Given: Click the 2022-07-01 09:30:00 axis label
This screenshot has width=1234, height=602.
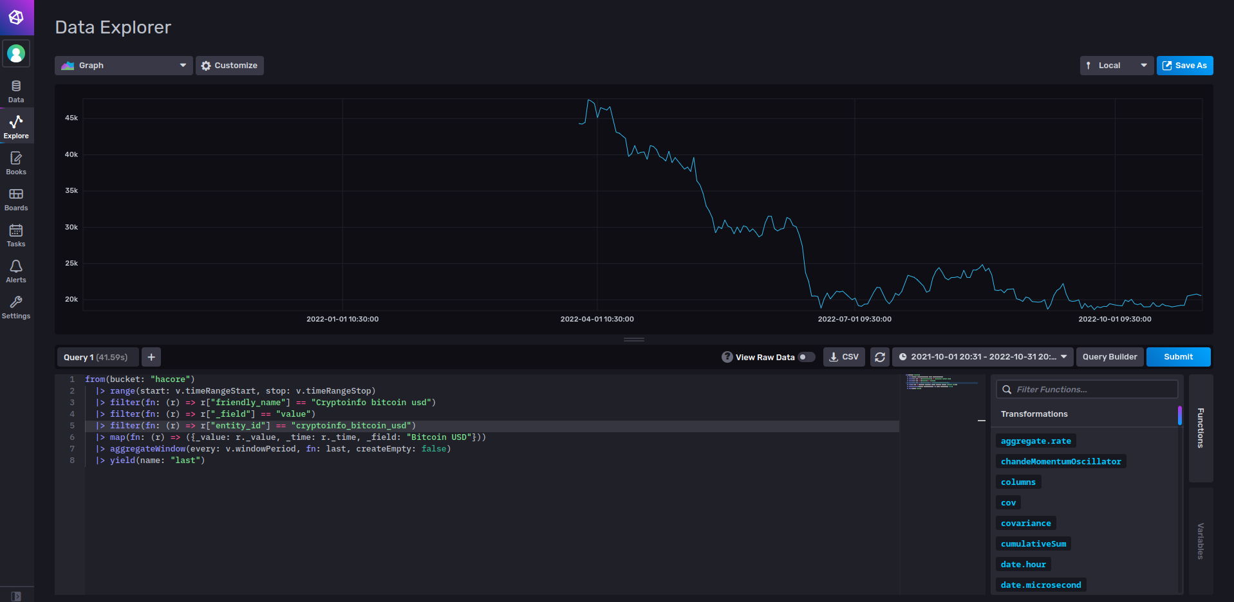Looking at the screenshot, I should click(854, 319).
